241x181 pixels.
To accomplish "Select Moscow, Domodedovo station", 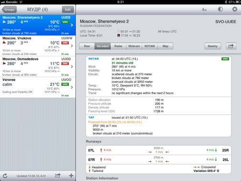I will 38,67.
